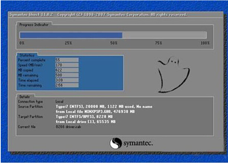Click the MB remaining value box
The height and width of the screenshot is (163, 228).
point(66,75)
